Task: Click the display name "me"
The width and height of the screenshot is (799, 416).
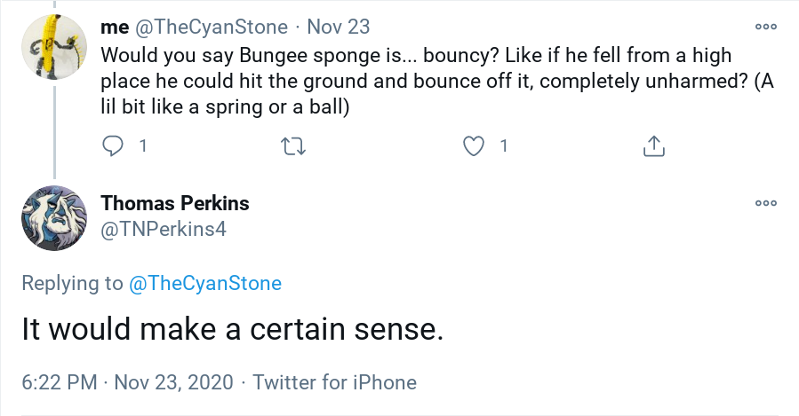Action: click(115, 27)
